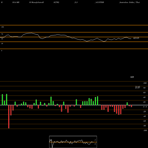Click the -100 label on MR scale
This screenshot has width=148, height=148.
pyautogui.click(x=145, y=131)
